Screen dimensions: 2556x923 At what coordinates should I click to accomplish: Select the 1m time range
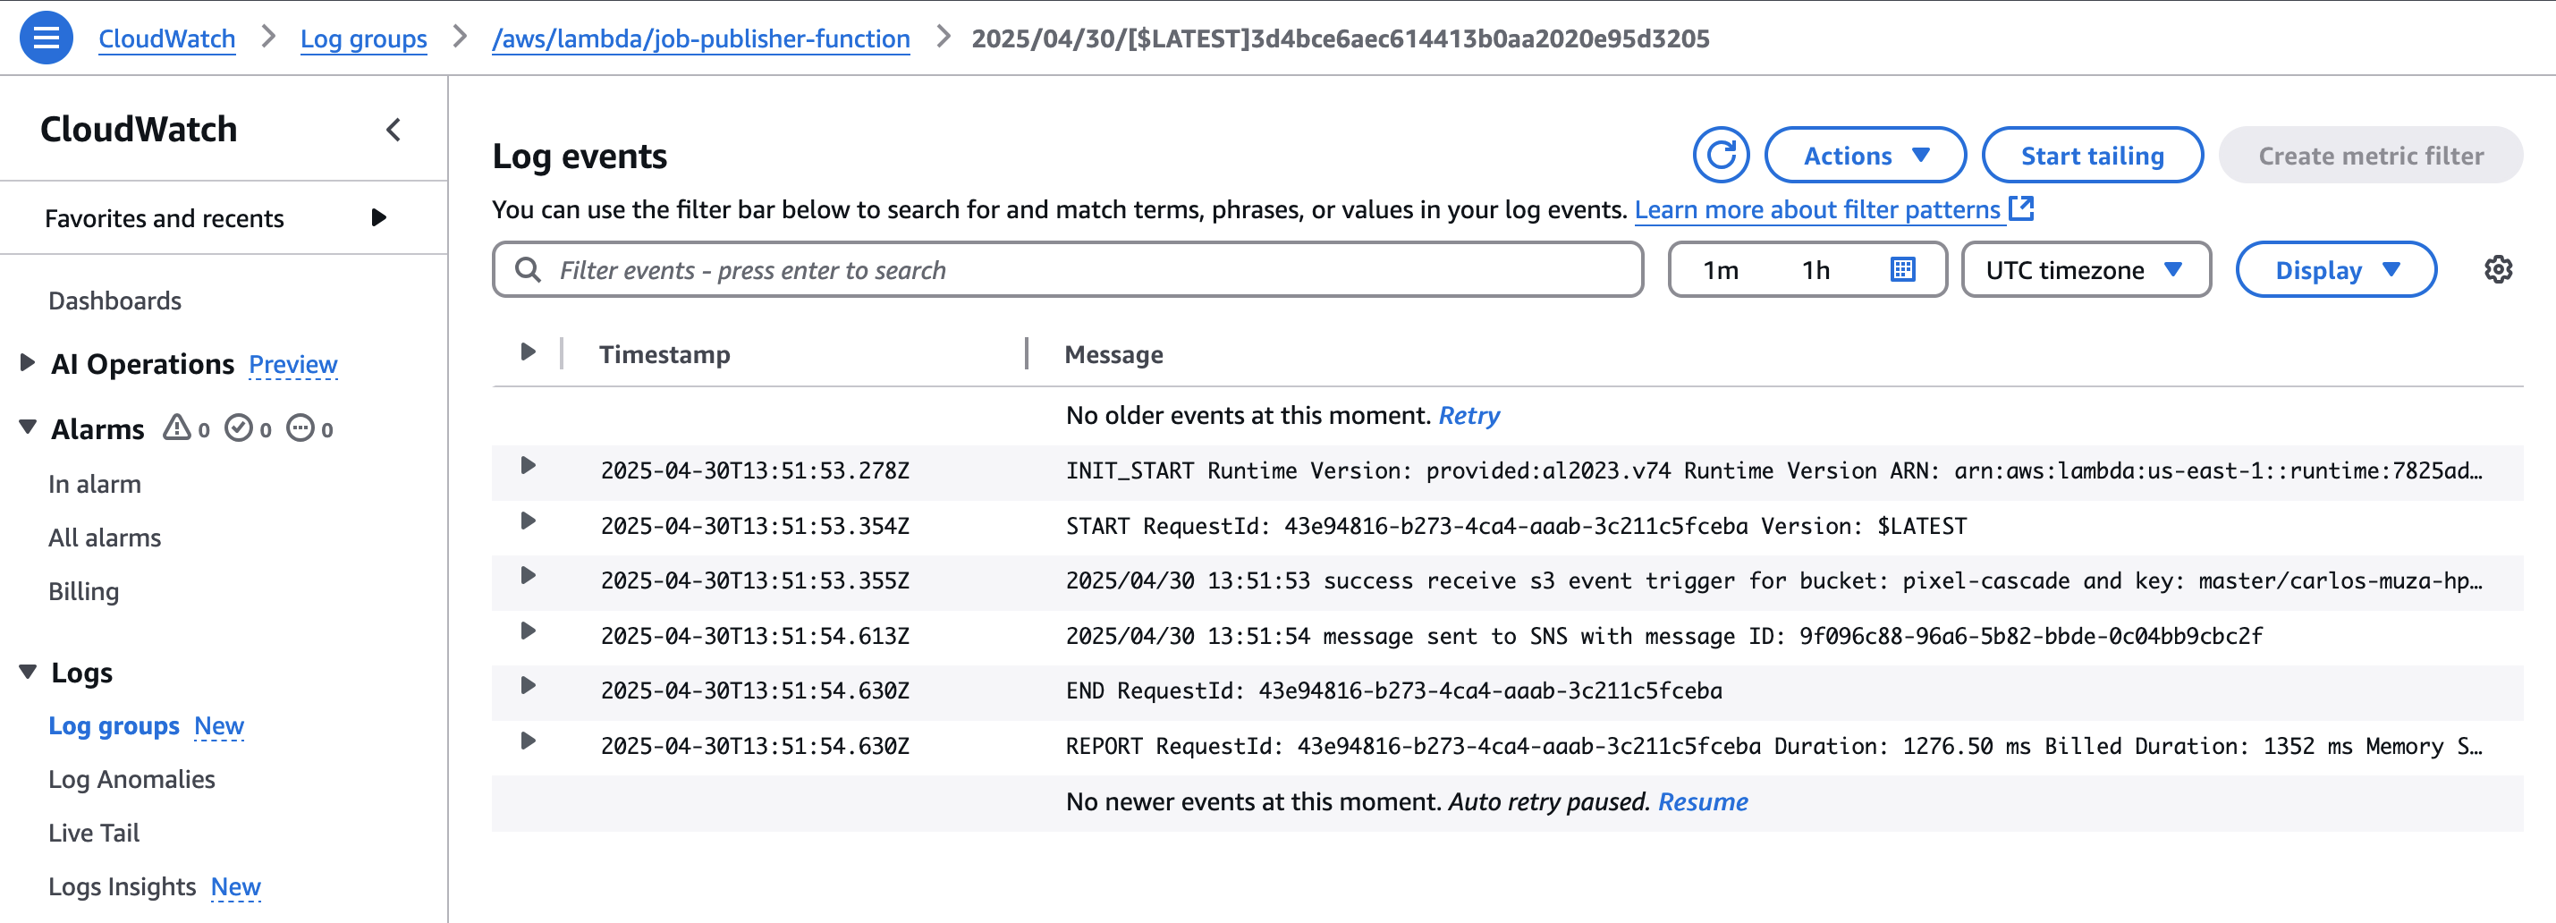pos(1721,269)
